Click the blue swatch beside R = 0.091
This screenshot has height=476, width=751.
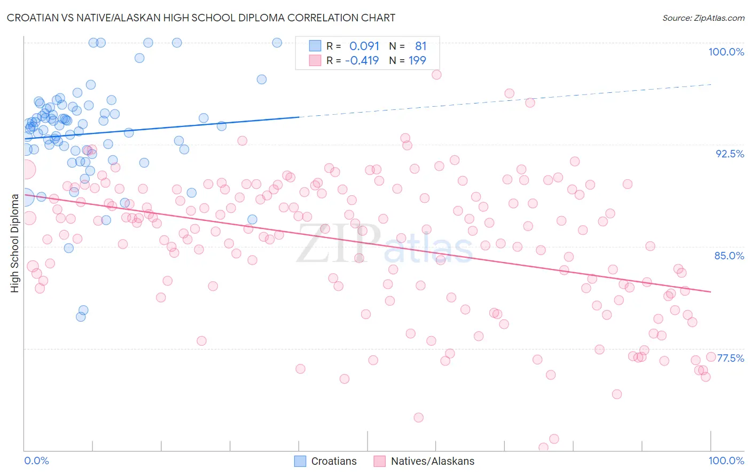click(x=315, y=46)
